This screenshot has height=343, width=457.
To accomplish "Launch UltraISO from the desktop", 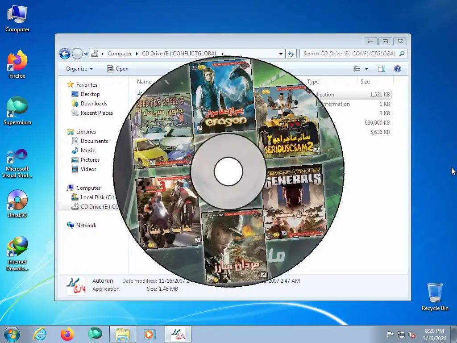I will (x=17, y=204).
